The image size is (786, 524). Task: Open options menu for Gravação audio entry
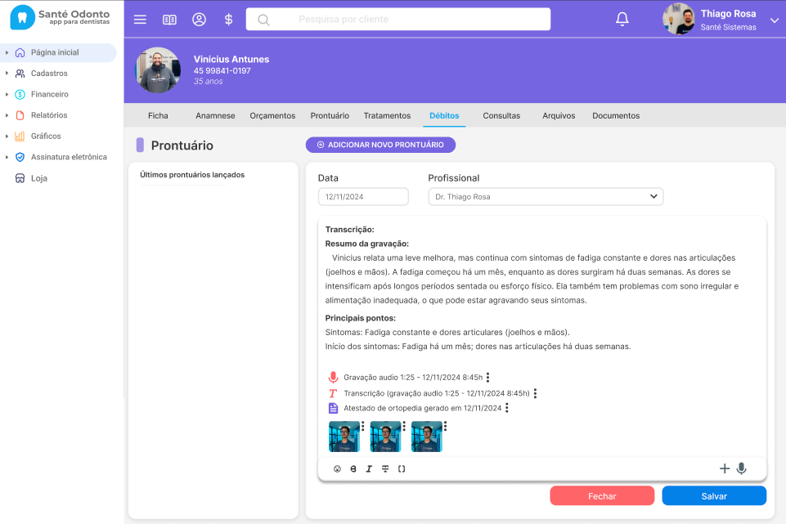coord(488,378)
